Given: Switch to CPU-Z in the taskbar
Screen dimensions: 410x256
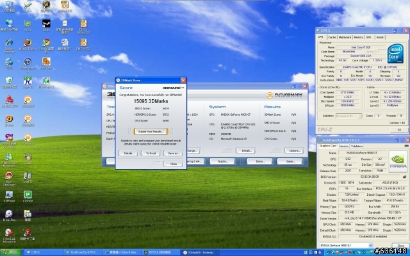Looking at the screenshot, I should pos(43,252).
